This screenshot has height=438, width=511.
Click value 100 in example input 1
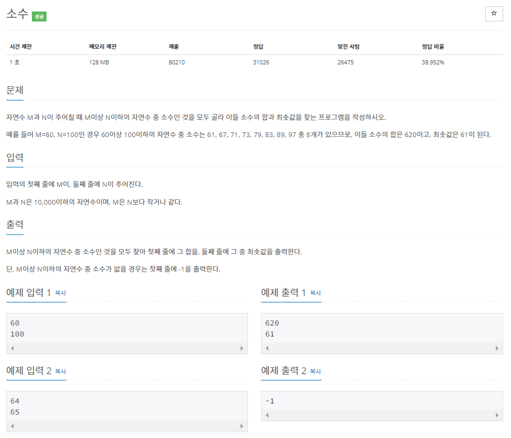[x=17, y=334]
